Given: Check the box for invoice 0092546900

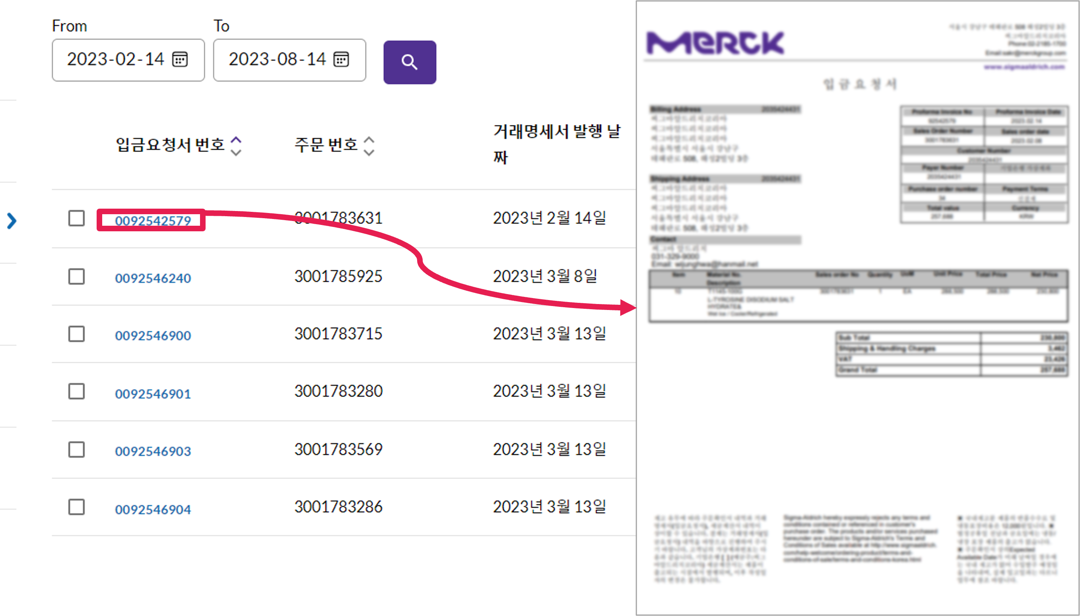Looking at the screenshot, I should pos(77,334).
